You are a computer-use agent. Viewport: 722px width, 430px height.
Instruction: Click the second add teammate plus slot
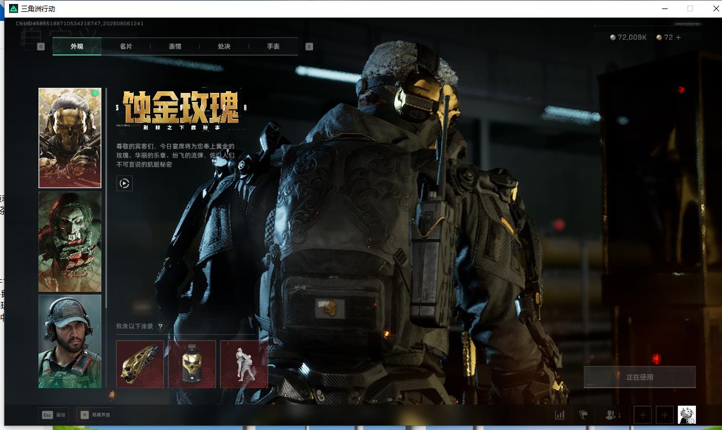(x=665, y=415)
